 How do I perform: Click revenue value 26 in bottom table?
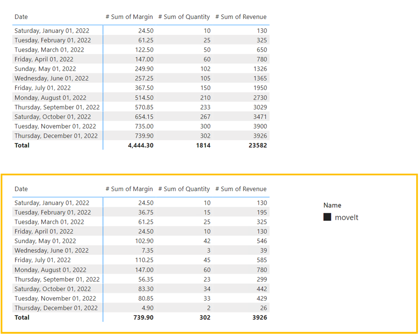tap(264, 308)
